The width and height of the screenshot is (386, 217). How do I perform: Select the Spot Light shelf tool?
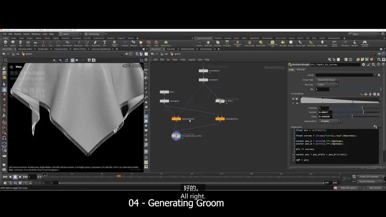[218, 43]
